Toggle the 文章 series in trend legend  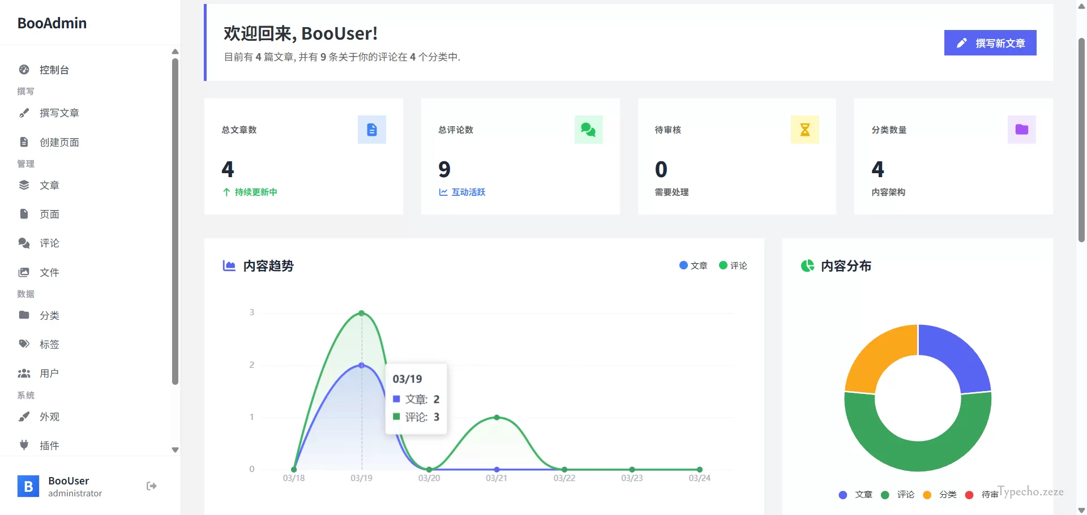click(x=694, y=265)
